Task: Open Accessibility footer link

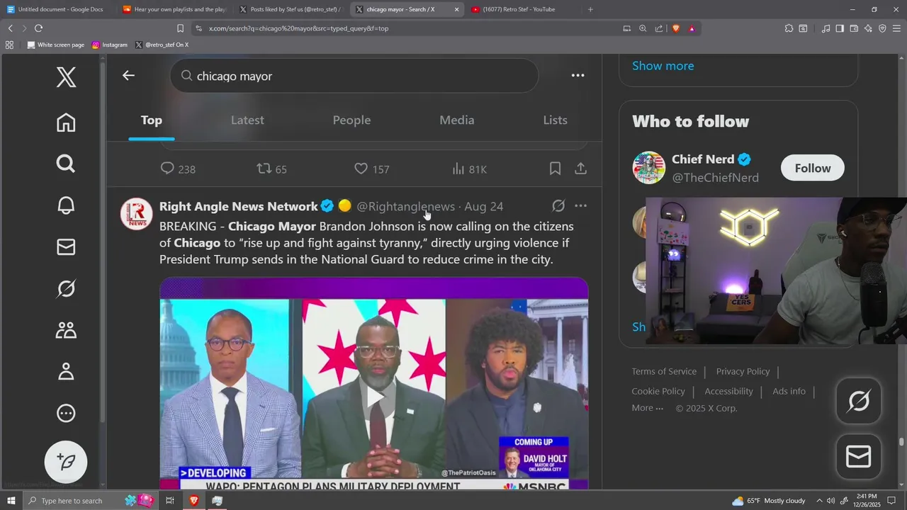Action: (x=728, y=391)
